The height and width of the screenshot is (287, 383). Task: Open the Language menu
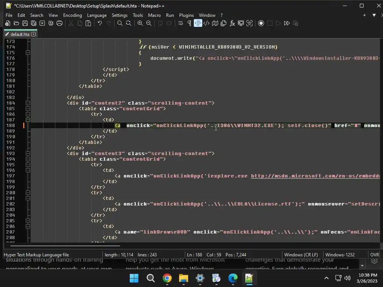click(x=97, y=15)
